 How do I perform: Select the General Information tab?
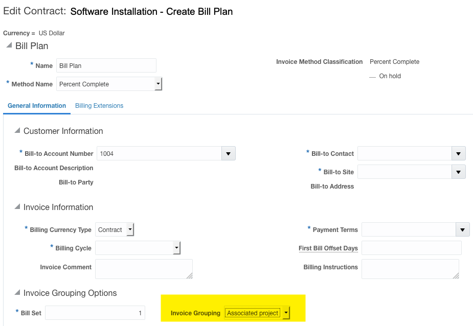coord(37,106)
